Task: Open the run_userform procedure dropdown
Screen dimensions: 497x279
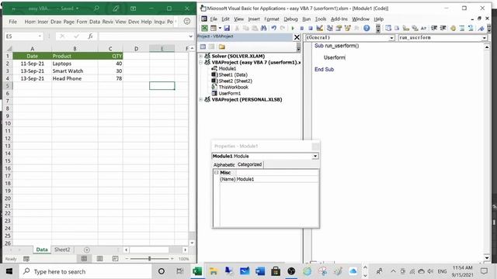Action: (x=485, y=38)
